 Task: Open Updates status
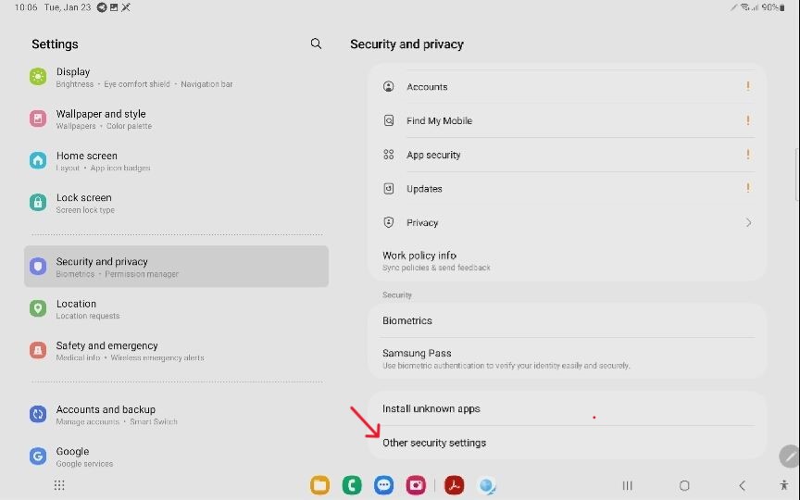click(x=567, y=188)
